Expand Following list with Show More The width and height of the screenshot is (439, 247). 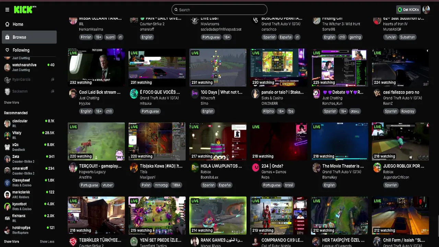click(x=12, y=103)
